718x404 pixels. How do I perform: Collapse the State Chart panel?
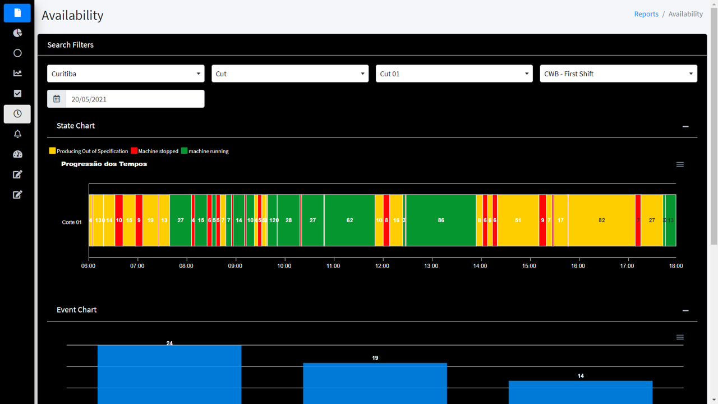[x=685, y=126]
